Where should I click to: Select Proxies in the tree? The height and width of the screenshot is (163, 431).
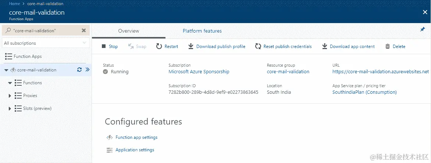30,96
